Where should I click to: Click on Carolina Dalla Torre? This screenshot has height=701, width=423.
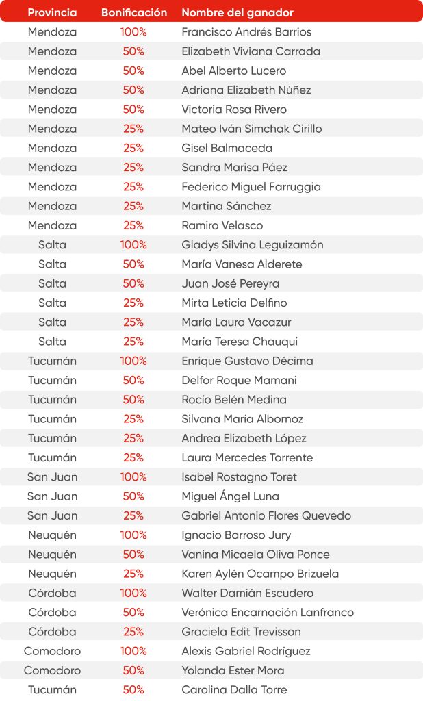234,690
